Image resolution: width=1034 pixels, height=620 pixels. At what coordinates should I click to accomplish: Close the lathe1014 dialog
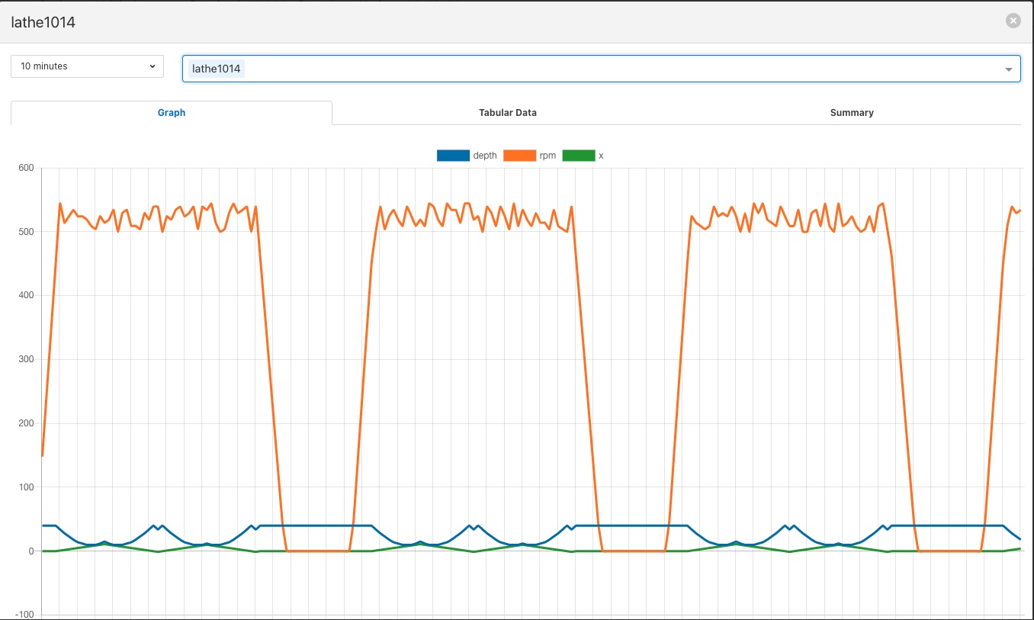click(1013, 21)
